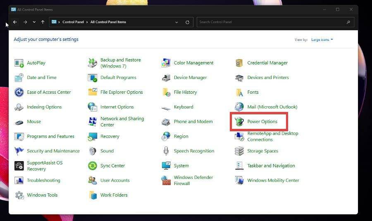Open the Speech Recognition microphone icon
This screenshot has width=372, height=221.
pos(166,151)
